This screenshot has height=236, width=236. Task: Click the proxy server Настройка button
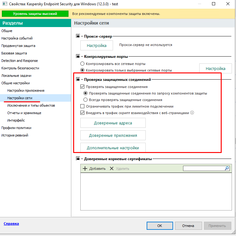coord(97,45)
